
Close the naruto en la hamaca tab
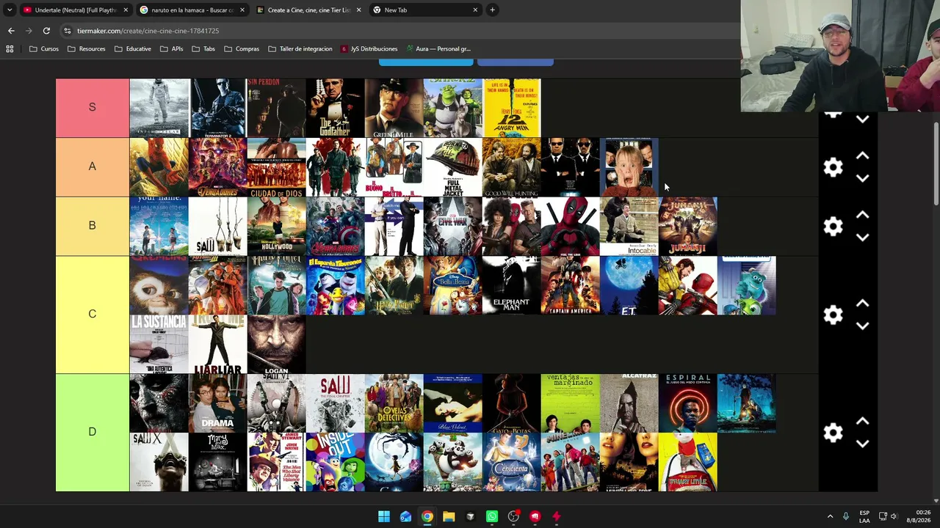point(242,10)
